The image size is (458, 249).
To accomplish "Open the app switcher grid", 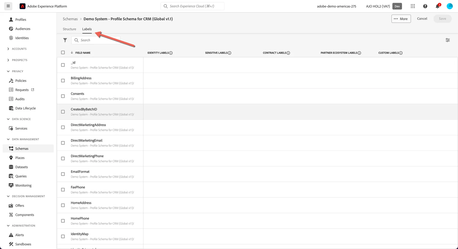I will coord(413,6).
